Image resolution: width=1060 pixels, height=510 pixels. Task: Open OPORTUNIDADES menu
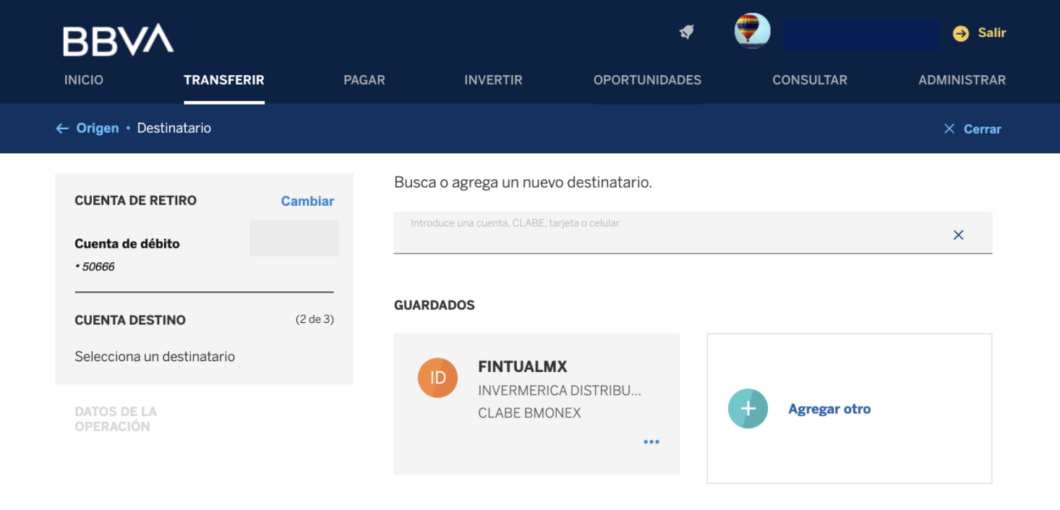coord(647,80)
